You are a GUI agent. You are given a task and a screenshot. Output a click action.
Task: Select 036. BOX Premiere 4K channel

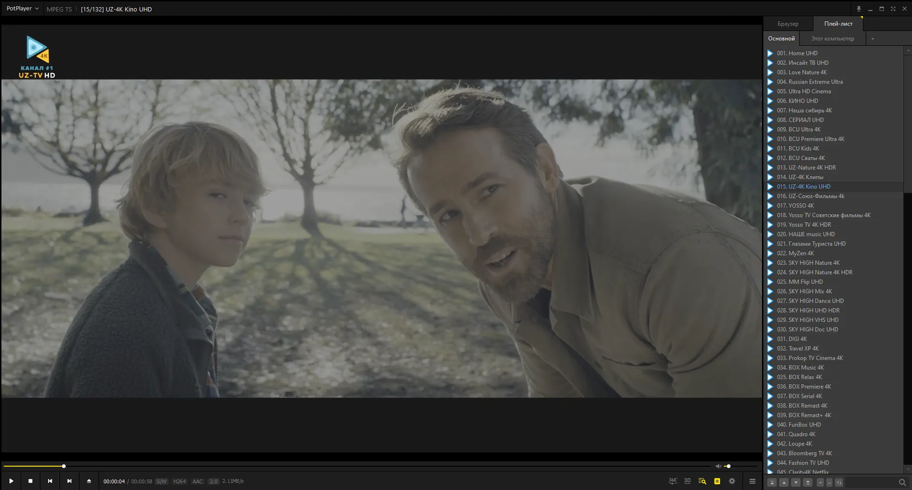pos(833,387)
